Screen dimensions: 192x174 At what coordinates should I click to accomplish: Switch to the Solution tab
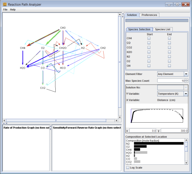coord(132,15)
